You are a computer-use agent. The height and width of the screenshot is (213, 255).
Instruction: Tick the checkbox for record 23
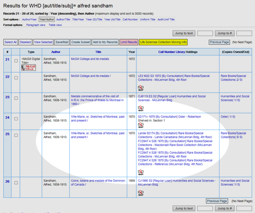(x=16, y=98)
